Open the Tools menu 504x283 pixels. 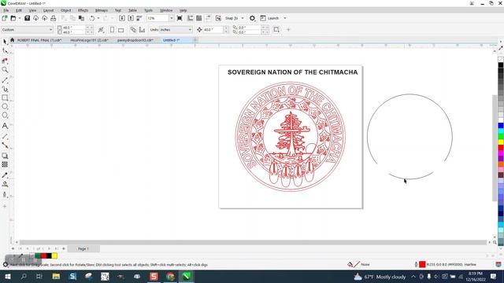[x=149, y=10]
